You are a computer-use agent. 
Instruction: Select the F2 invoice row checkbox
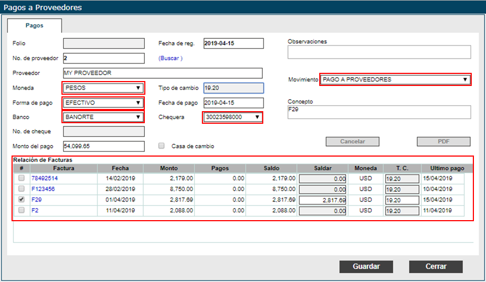[x=21, y=210]
